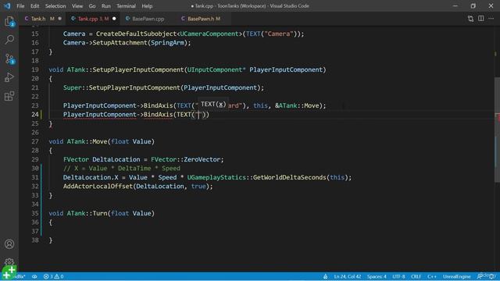Viewport: 500px width, 281px height.
Task: Close the unsaved Tank.h tab via its dot
Action: [59, 19]
